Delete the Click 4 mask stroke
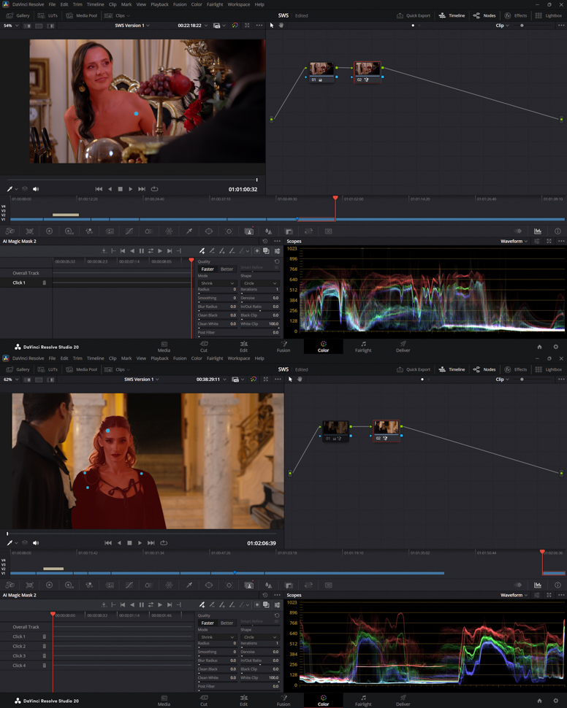 pos(44,666)
